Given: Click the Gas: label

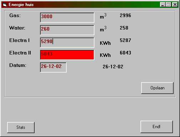Looking at the screenshot, I should [x=15, y=15].
